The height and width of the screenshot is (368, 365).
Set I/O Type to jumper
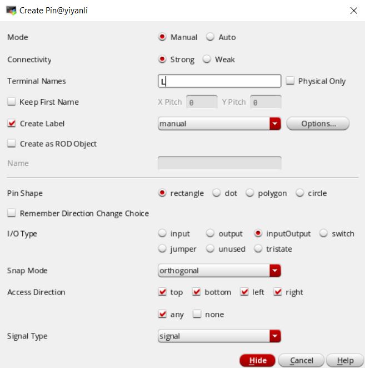coord(162,248)
